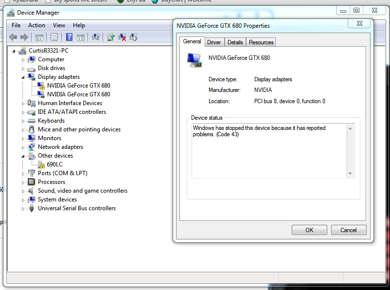Expand the Disk drives category
The height and width of the screenshot is (290, 390).
[x=23, y=69]
